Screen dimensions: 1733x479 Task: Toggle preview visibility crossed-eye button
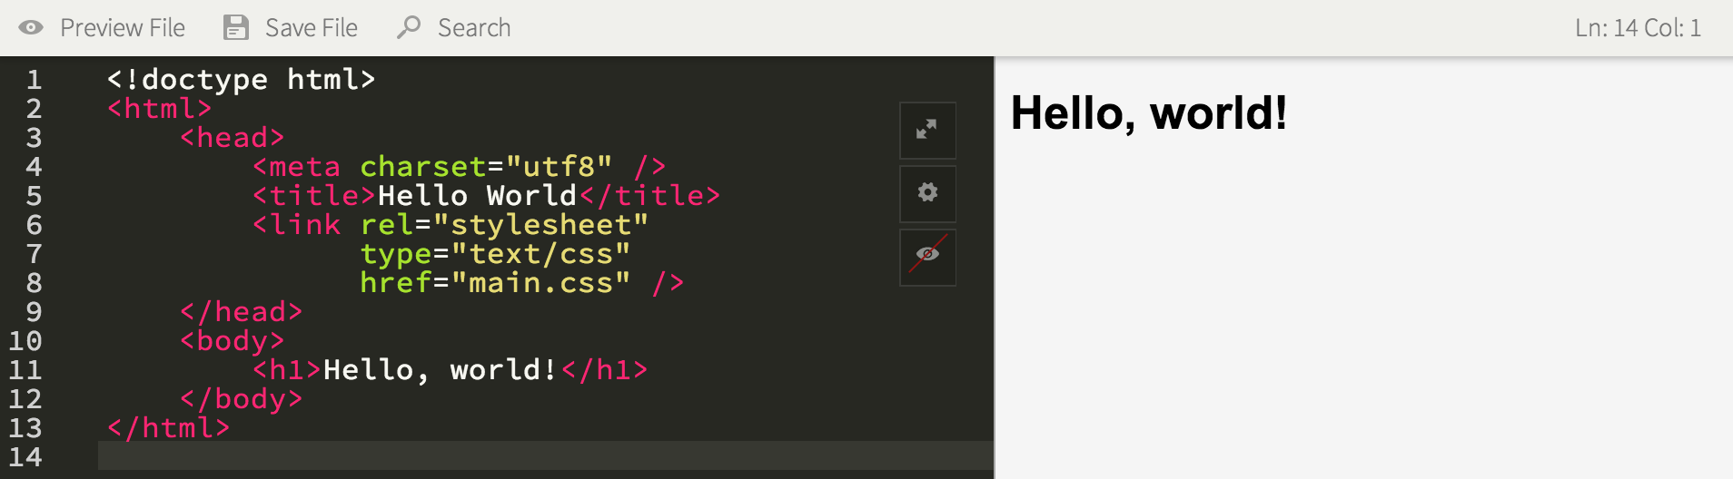[x=927, y=257]
